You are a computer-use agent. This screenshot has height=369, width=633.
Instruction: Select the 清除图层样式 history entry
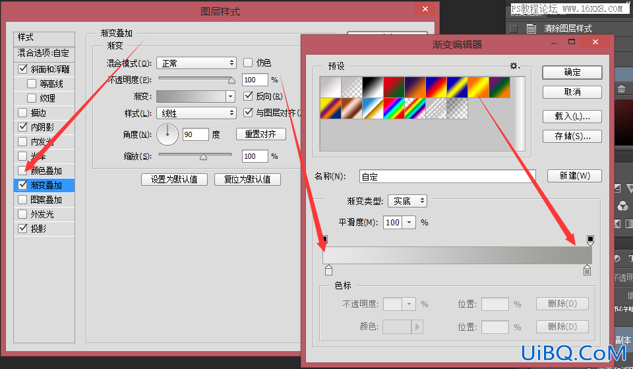tap(567, 28)
